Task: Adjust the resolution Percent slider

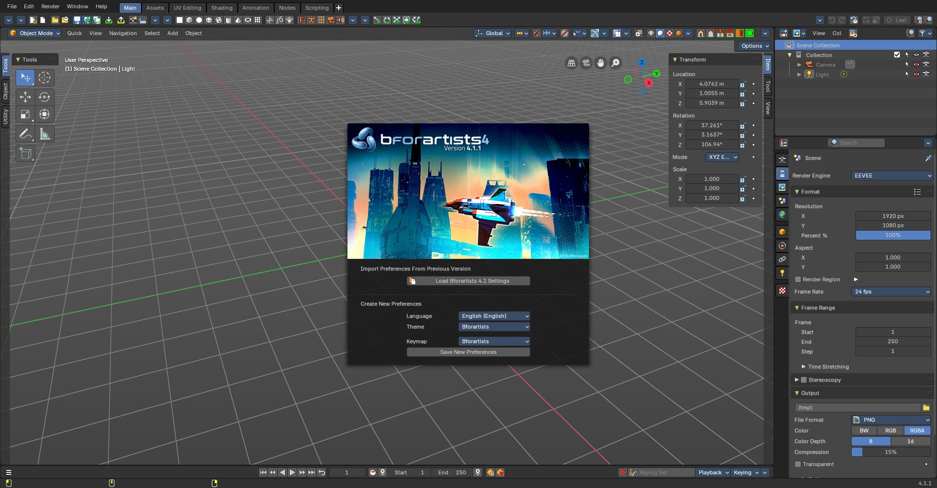Action: click(893, 235)
